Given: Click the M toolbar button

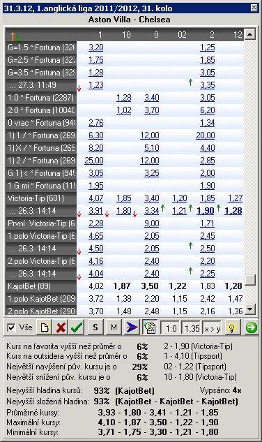Looking at the screenshot, I should [114, 327].
